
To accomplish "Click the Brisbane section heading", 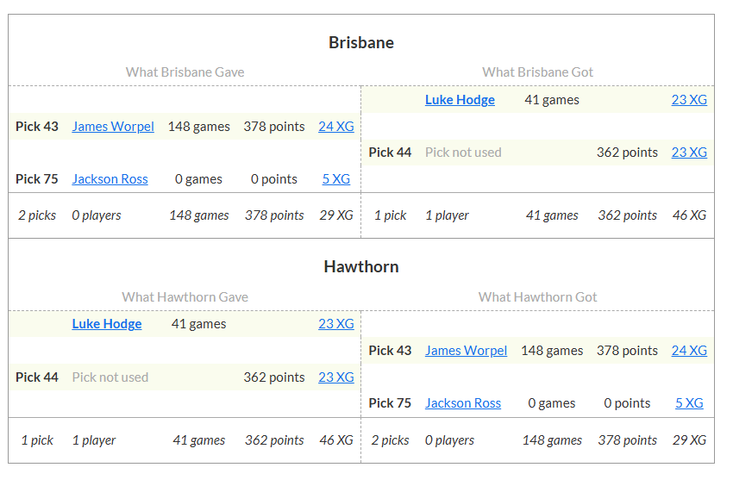I will pos(361,42).
